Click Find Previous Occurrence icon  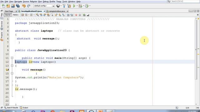[x=41, y=15]
